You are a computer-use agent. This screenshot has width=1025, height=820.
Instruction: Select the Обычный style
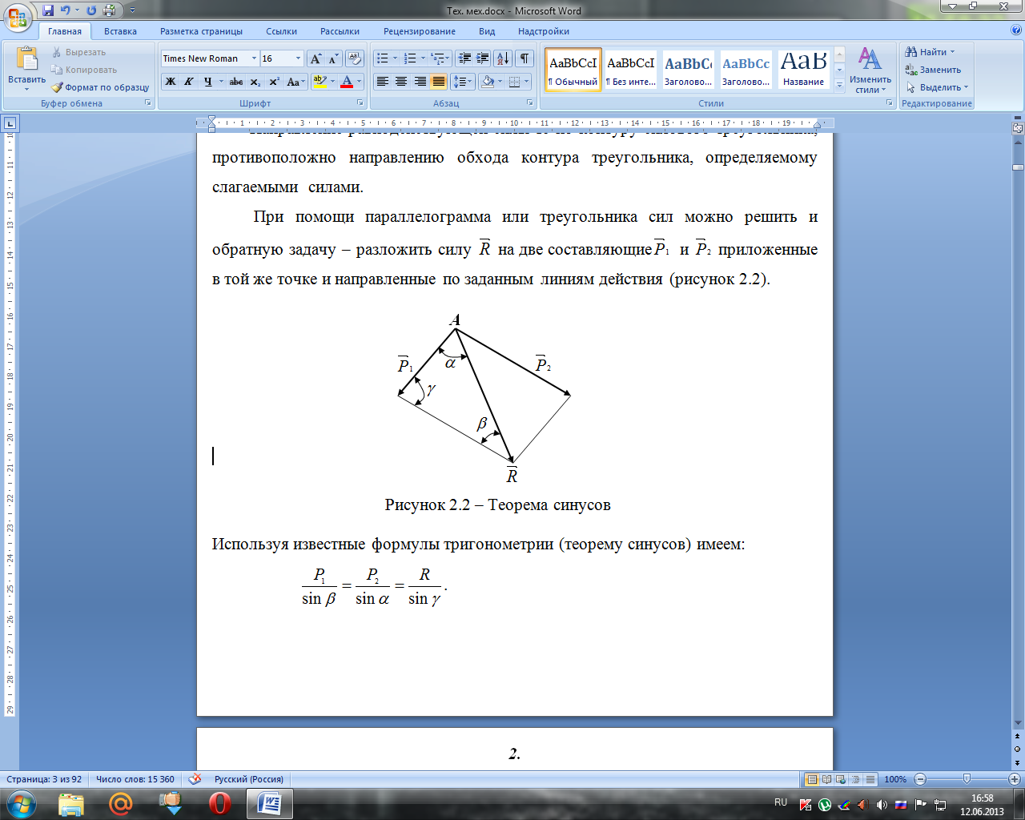pyautogui.click(x=573, y=70)
